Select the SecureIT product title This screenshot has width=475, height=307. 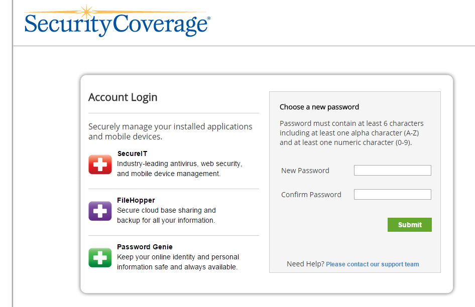(132, 153)
